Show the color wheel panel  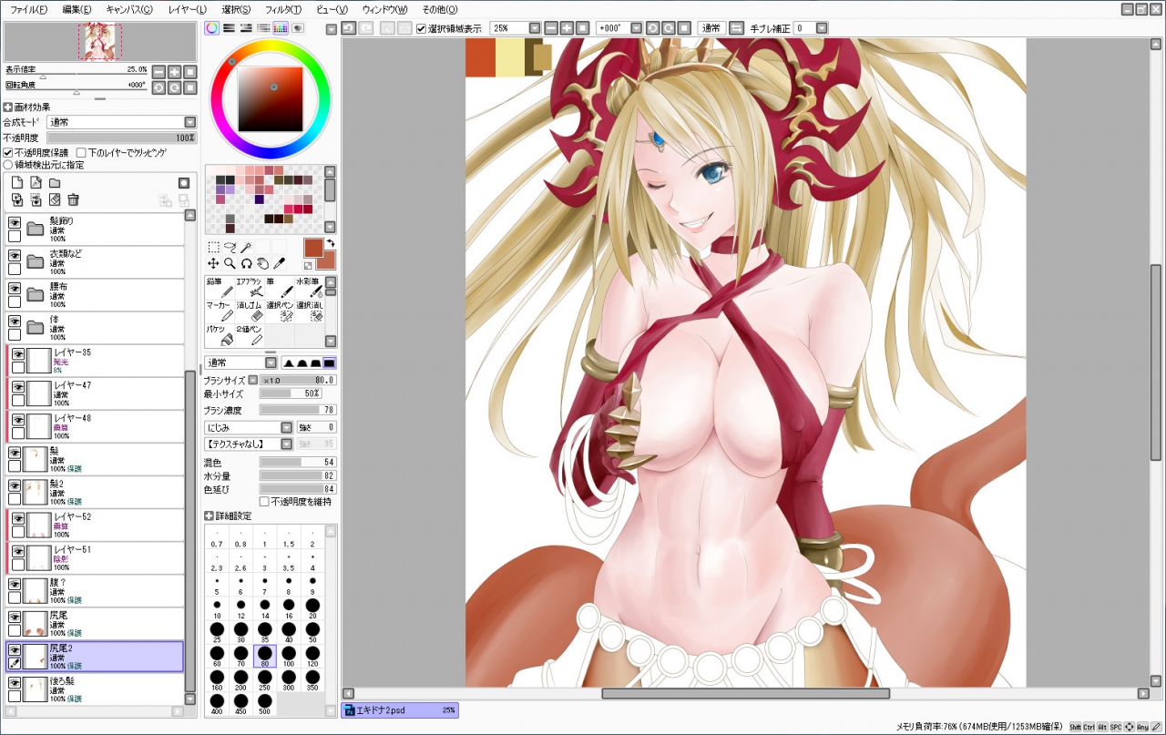pyautogui.click(x=211, y=28)
